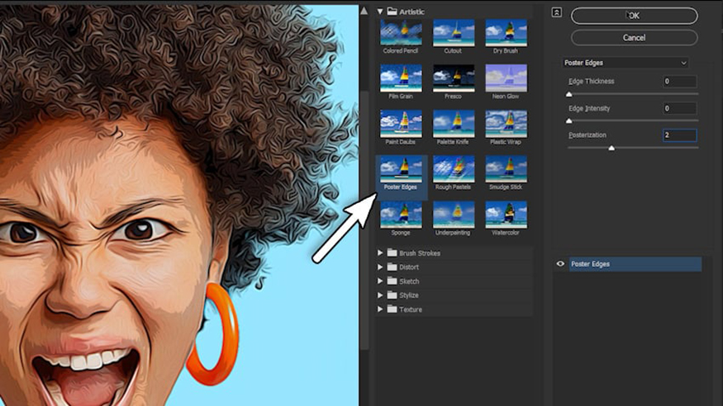723x406 pixels.
Task: Apply the Film Grain filter thumbnail
Action: click(401, 78)
